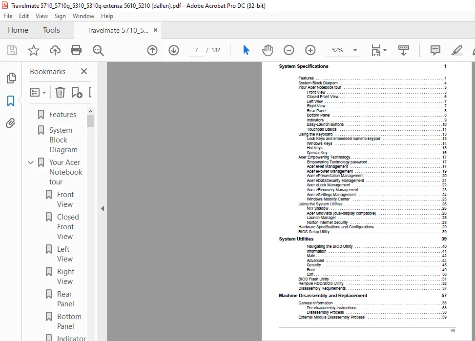Select the Front View bookmark
The height and width of the screenshot is (341, 475).
[x=65, y=199]
